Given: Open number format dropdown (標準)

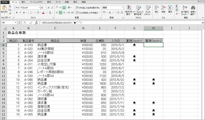Looking at the screenshot, I should coord(122,8).
